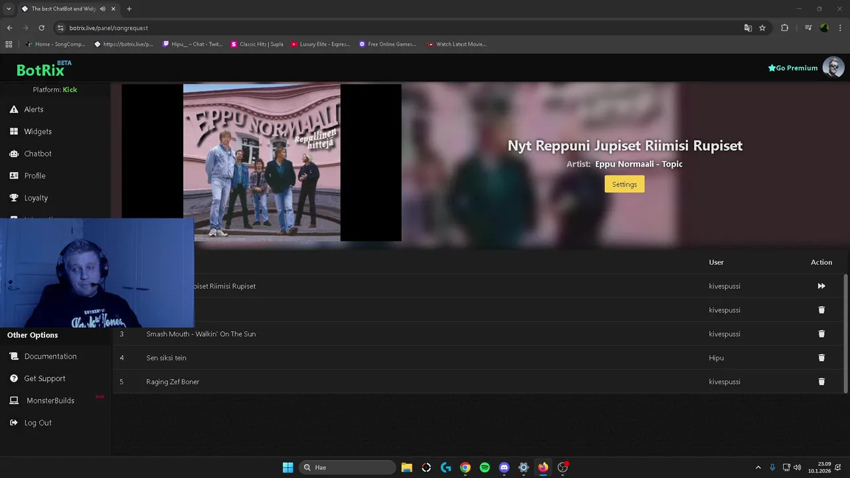Open user avatar menu
Screen dimensions: 850x478
tap(833, 67)
